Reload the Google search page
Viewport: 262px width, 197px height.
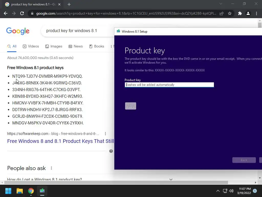click(x=22, y=13)
